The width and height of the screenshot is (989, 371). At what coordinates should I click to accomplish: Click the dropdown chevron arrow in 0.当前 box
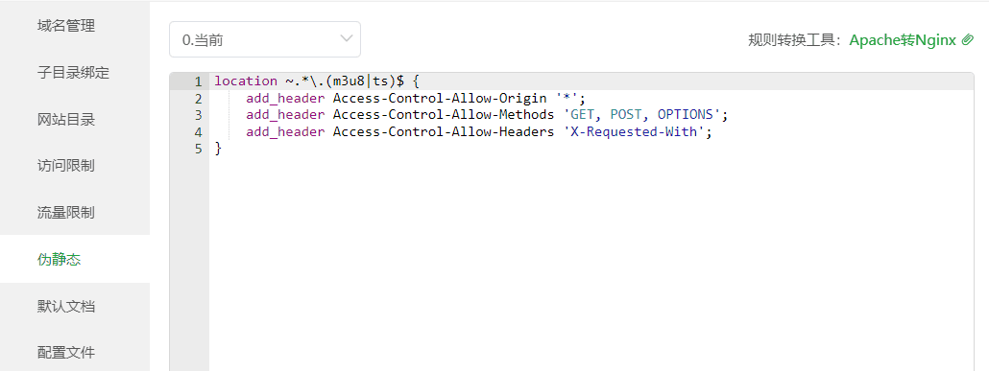346,39
